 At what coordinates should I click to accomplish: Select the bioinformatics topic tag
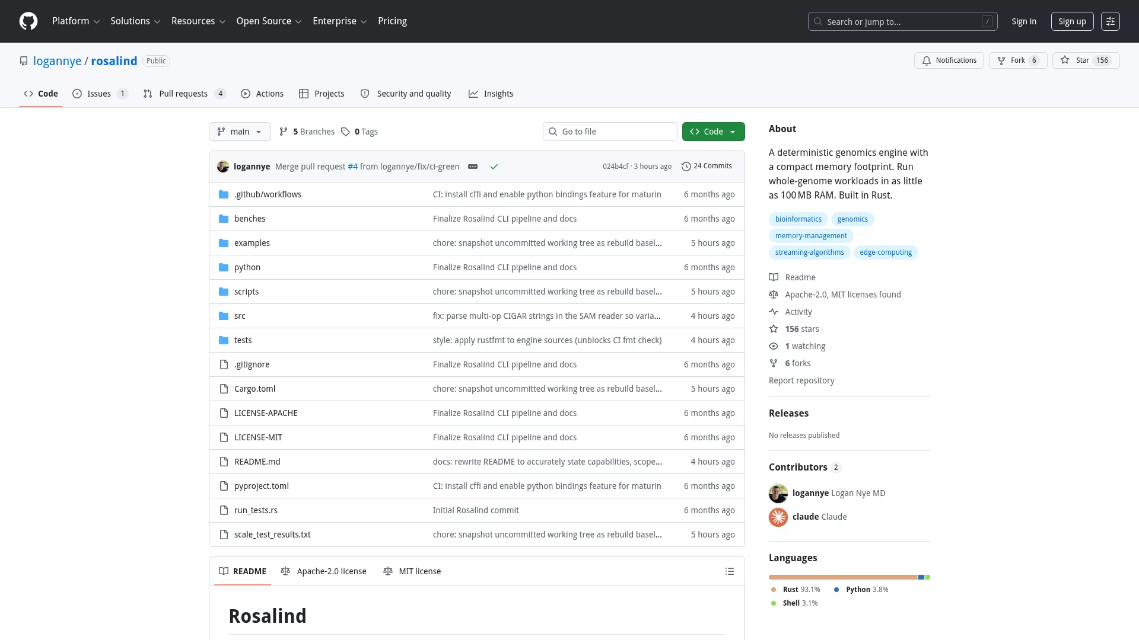[798, 219]
